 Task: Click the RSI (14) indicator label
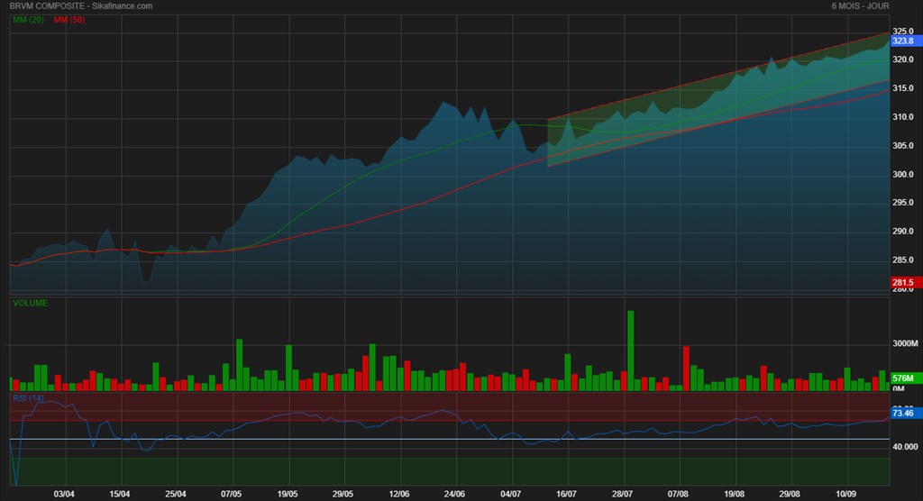pos(29,397)
